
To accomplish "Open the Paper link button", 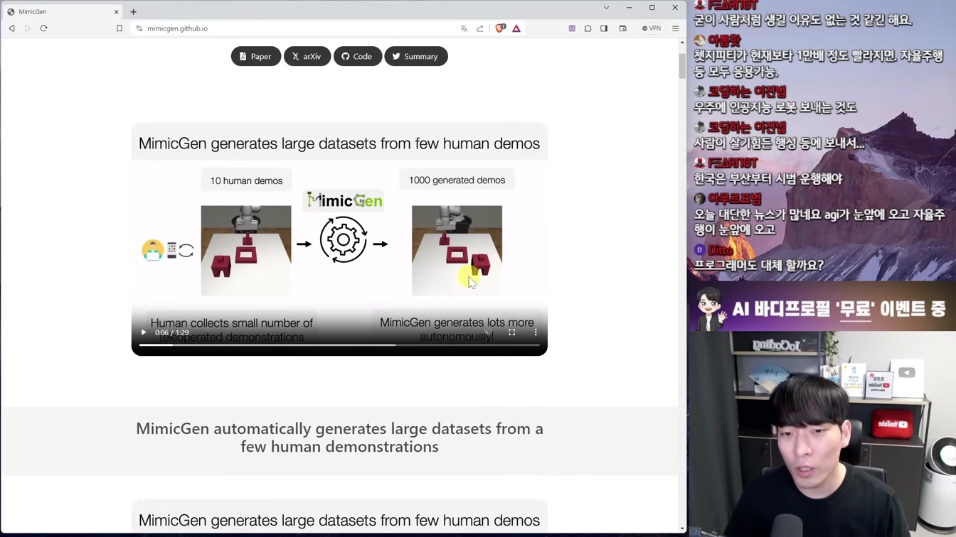I will [x=255, y=56].
